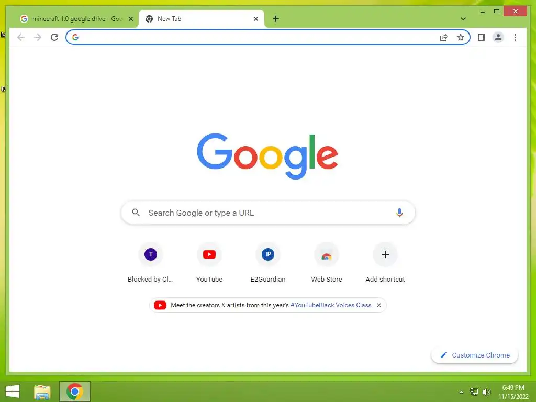Open the E2Guardian shortcut
536x402 pixels.
pyautogui.click(x=268, y=263)
